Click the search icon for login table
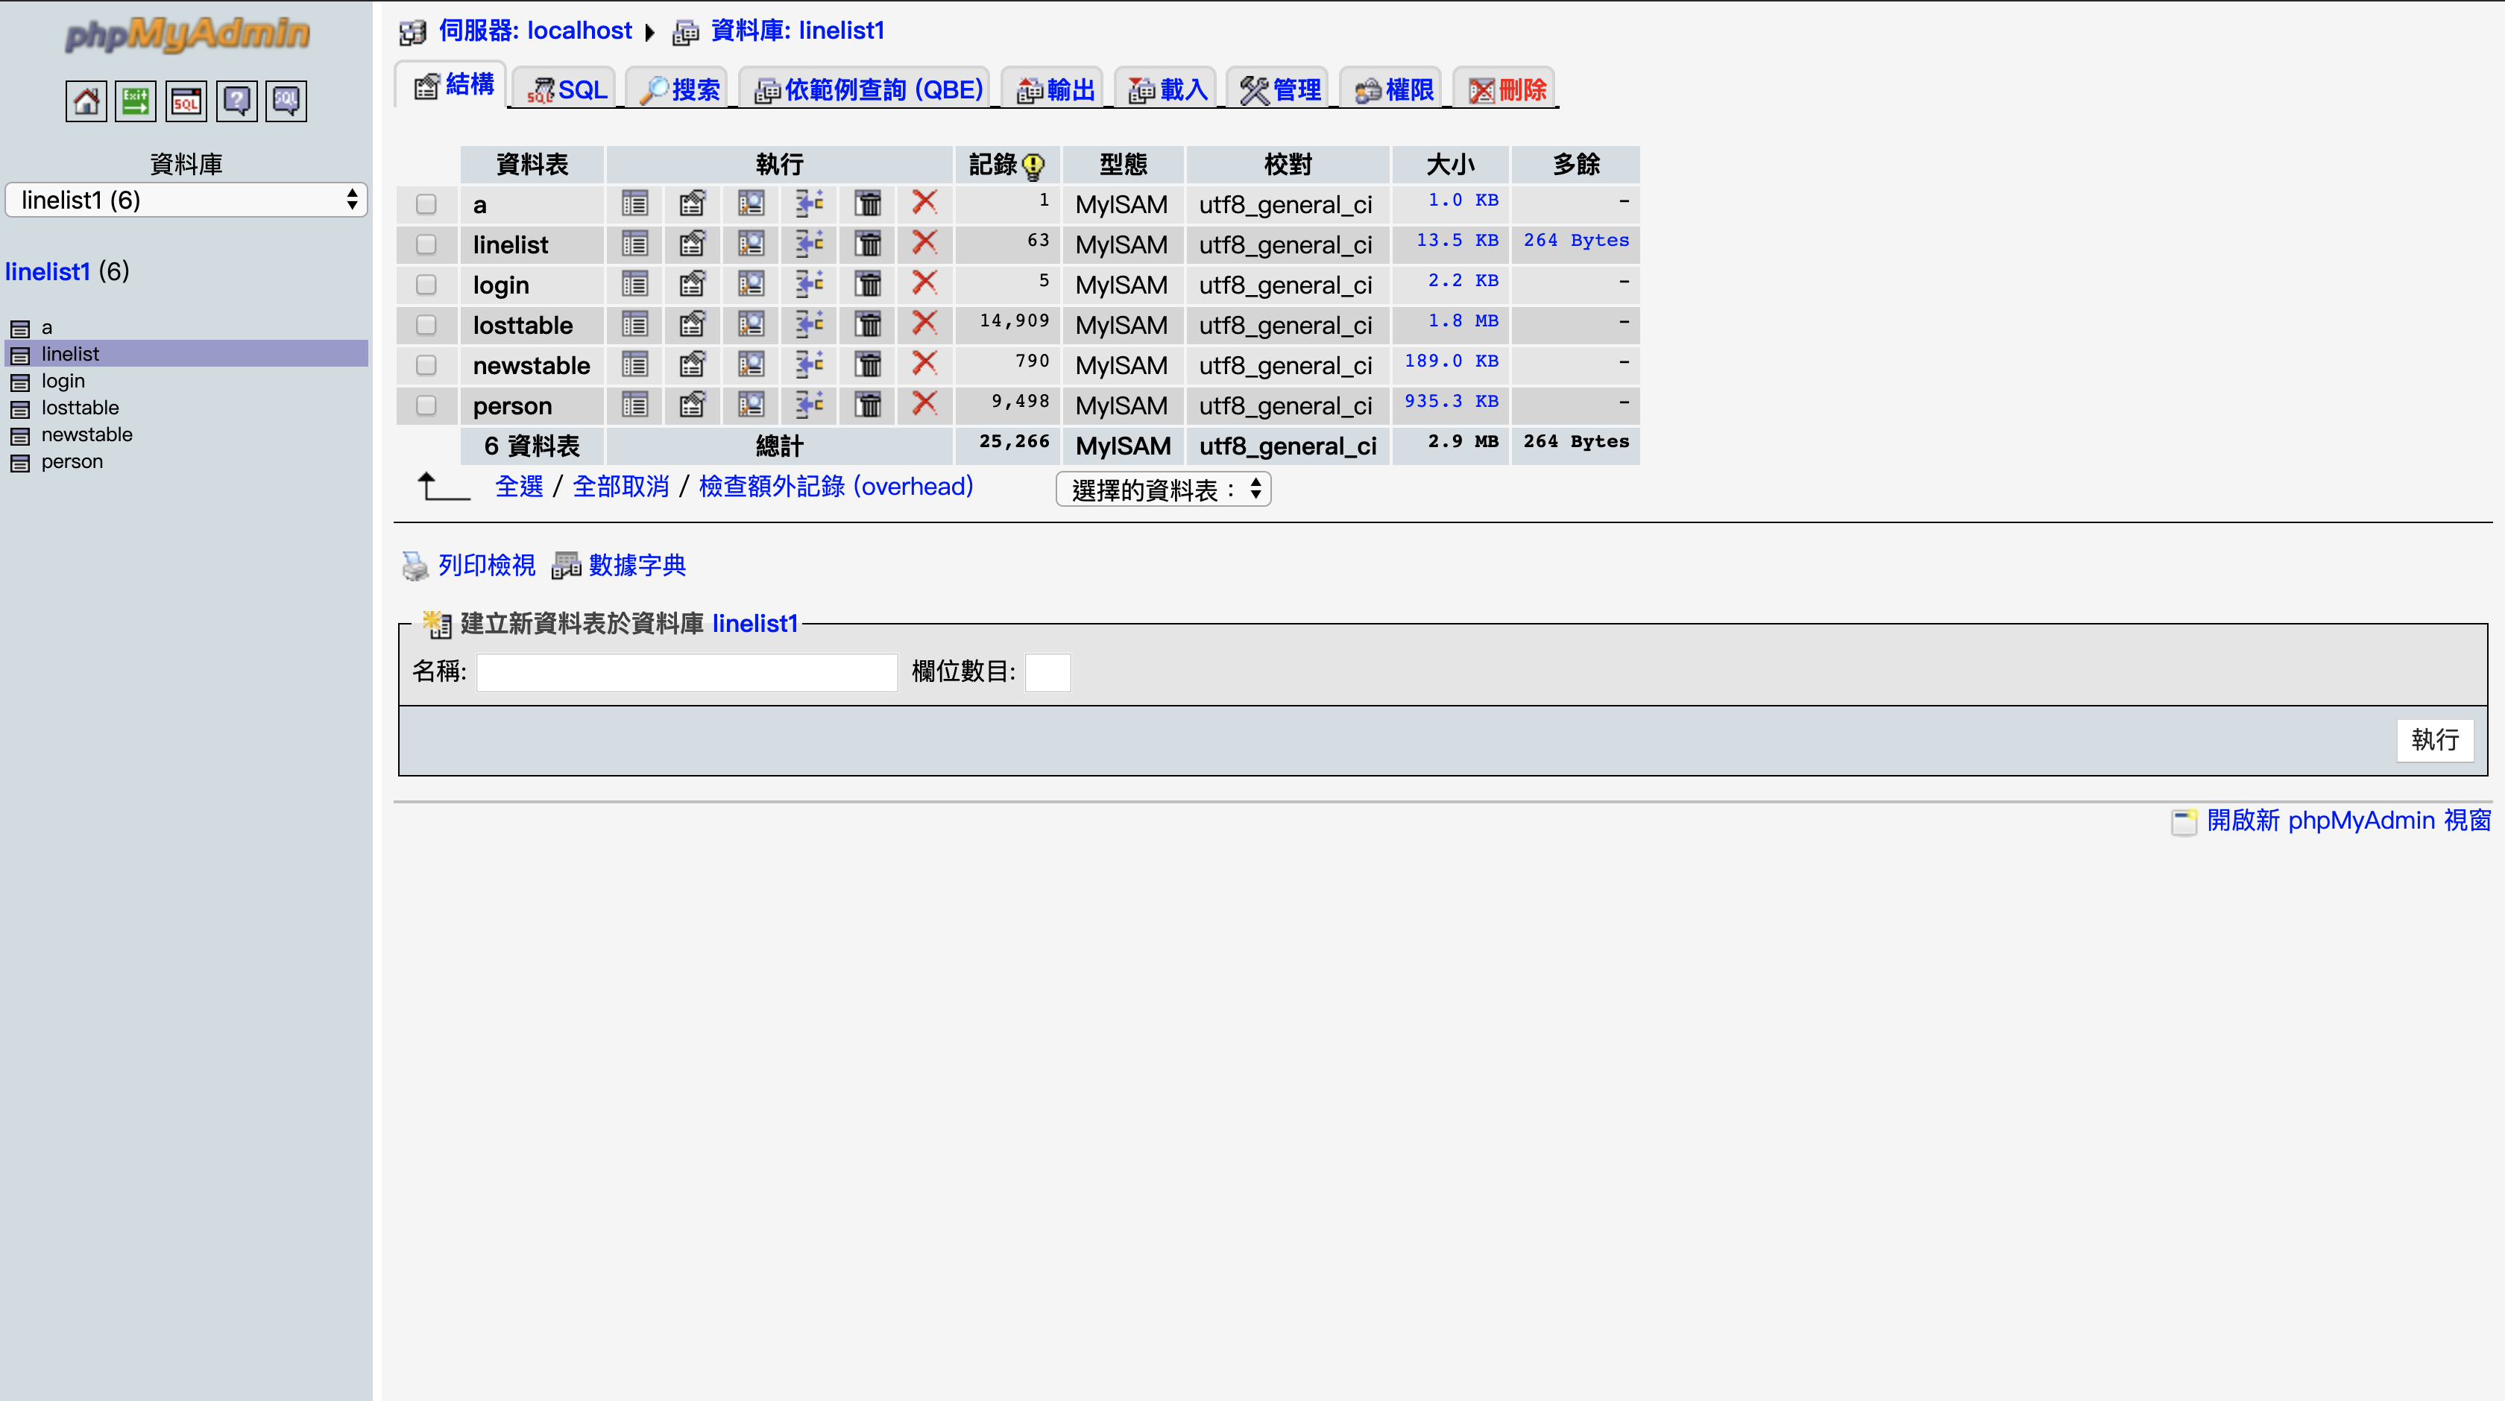The image size is (2505, 1401). tap(751, 284)
